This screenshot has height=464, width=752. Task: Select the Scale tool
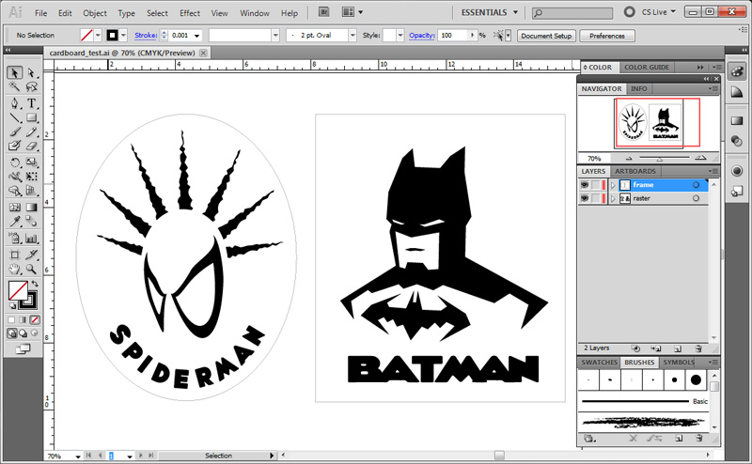point(31,162)
